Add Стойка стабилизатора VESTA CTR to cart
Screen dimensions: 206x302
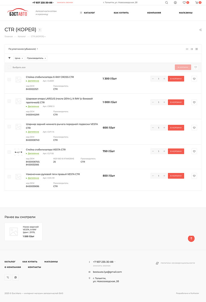click(176, 151)
